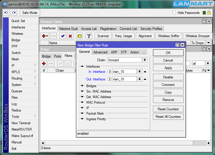215x155 pixels.
Task: Click the Safe Mode button
Action: coord(30,13)
